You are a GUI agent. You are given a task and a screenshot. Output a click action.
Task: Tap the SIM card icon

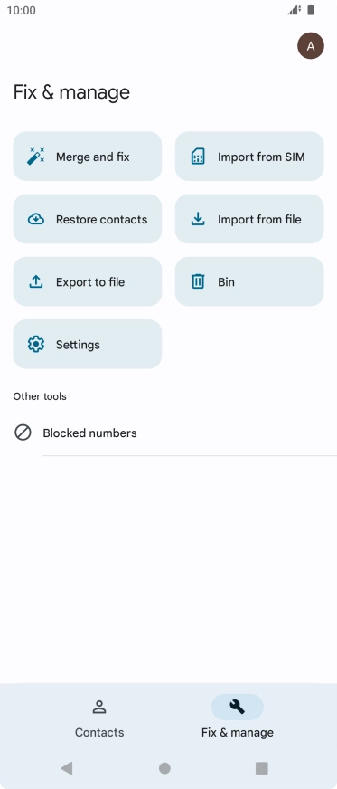pos(198,157)
